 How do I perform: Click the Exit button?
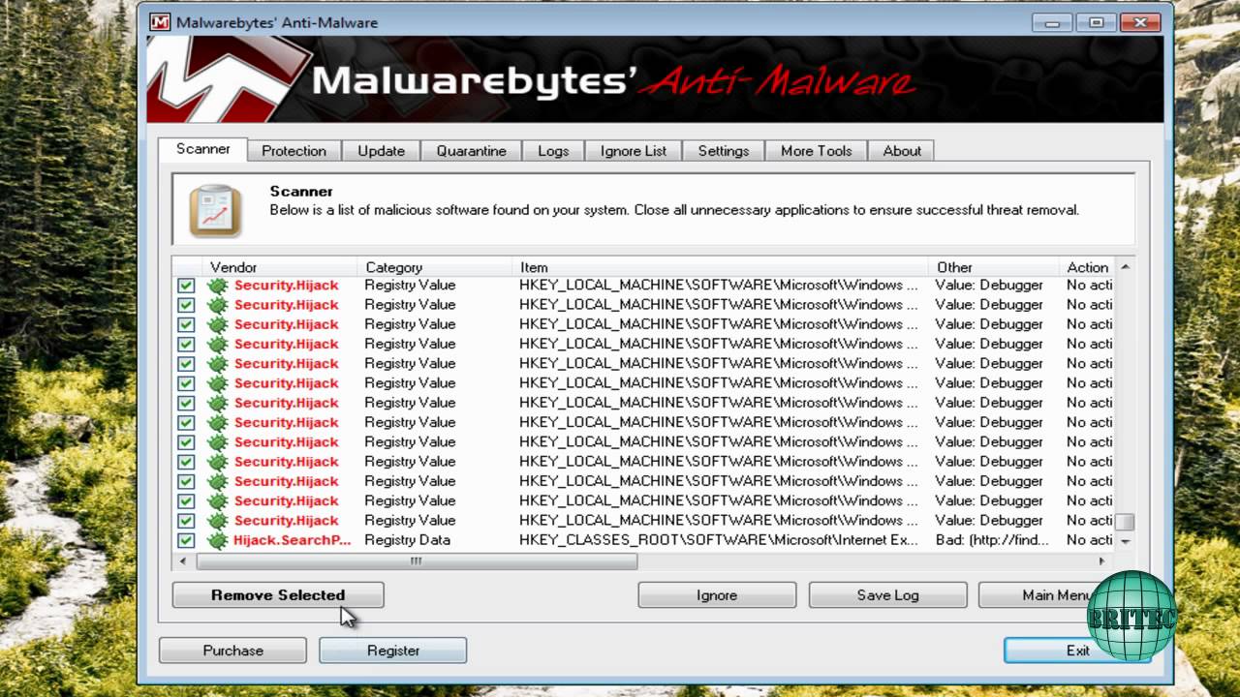point(1077,651)
